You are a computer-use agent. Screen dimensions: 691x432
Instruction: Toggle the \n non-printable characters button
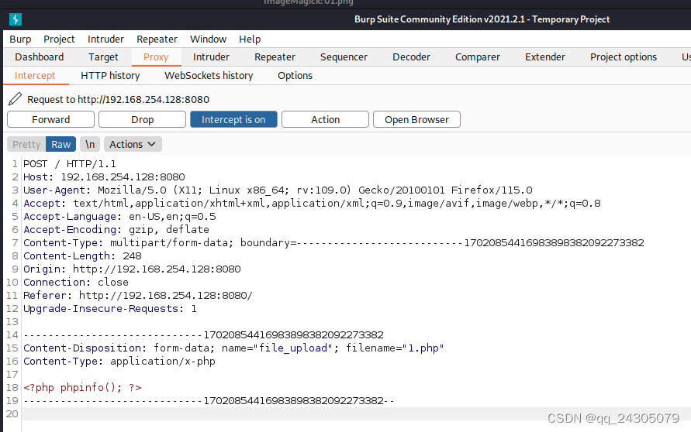pyautogui.click(x=90, y=144)
